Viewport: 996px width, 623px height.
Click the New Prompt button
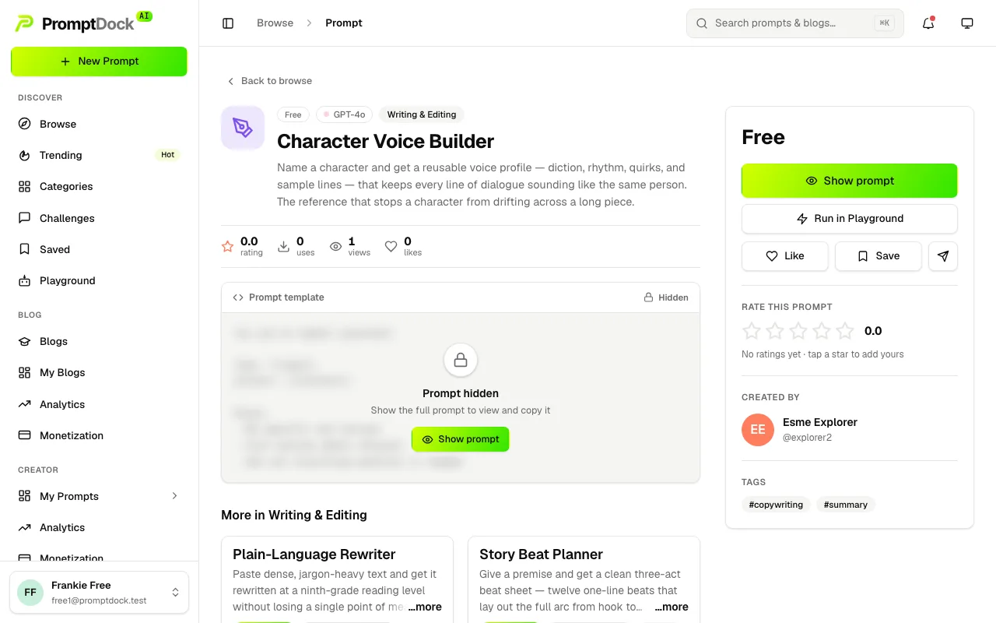click(x=99, y=62)
